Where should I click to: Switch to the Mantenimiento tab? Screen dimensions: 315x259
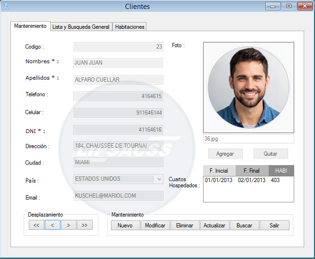[30, 26]
